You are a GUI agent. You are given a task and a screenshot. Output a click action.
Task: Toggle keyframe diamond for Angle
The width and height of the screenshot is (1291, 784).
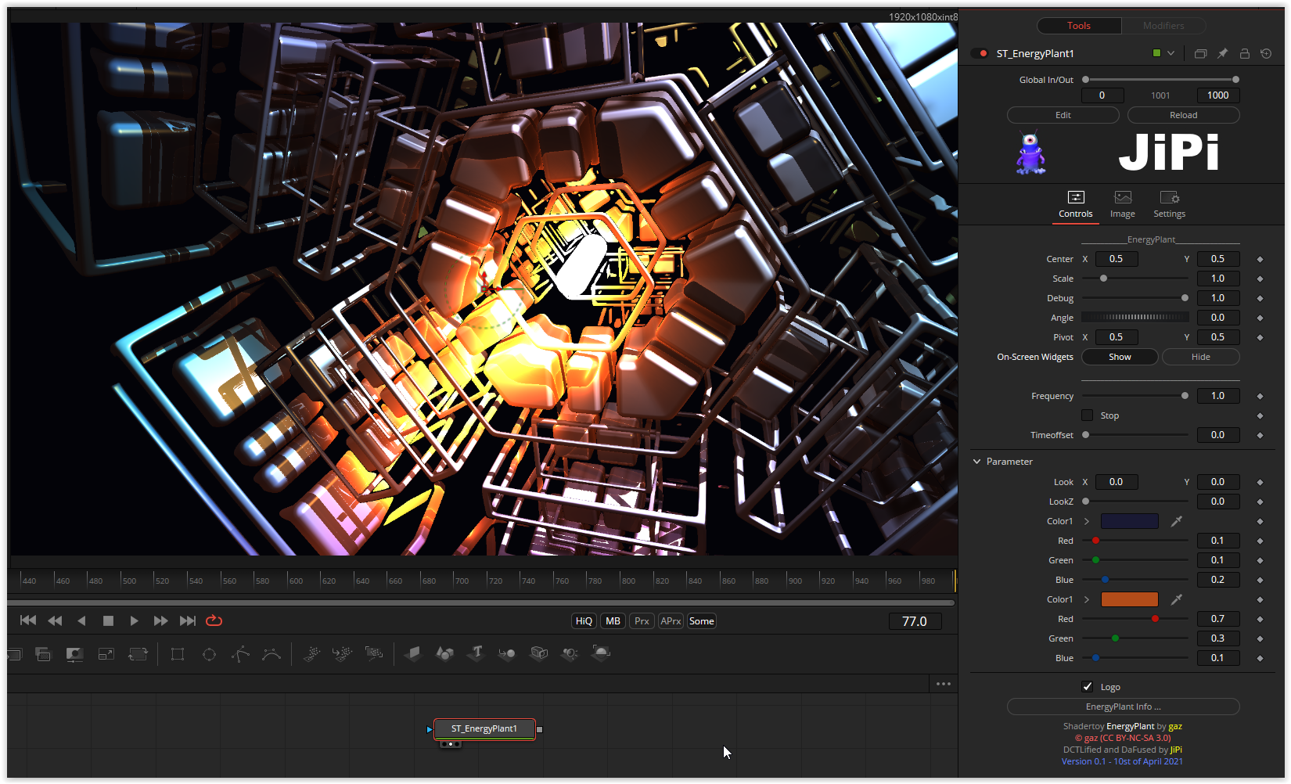coord(1260,318)
